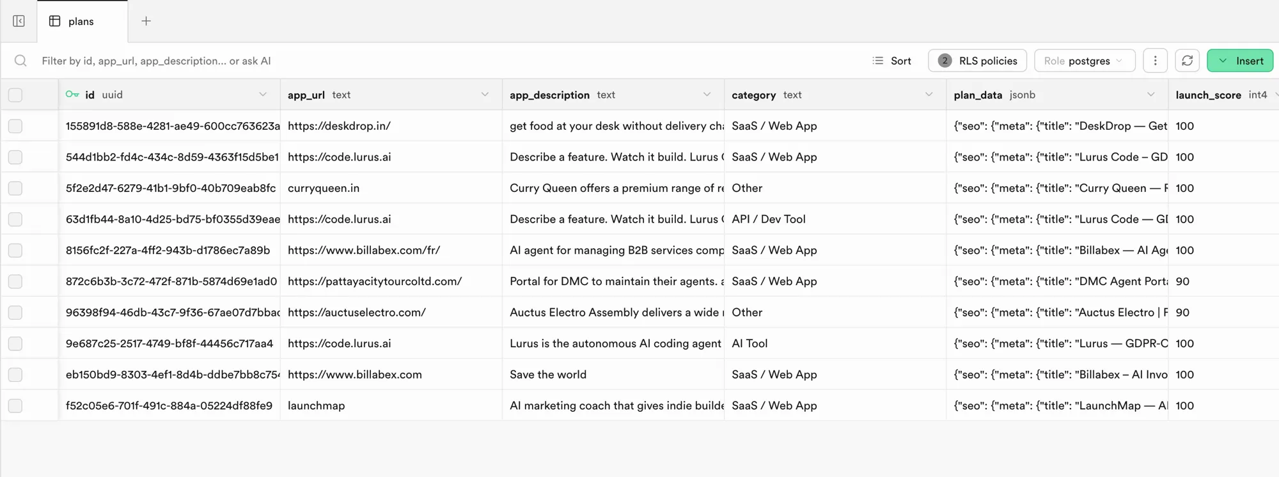Select launchmap row checkbox
The width and height of the screenshot is (1279, 477).
pyautogui.click(x=15, y=406)
